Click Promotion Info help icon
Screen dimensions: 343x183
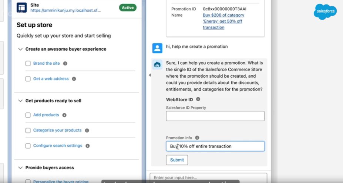(x=197, y=138)
